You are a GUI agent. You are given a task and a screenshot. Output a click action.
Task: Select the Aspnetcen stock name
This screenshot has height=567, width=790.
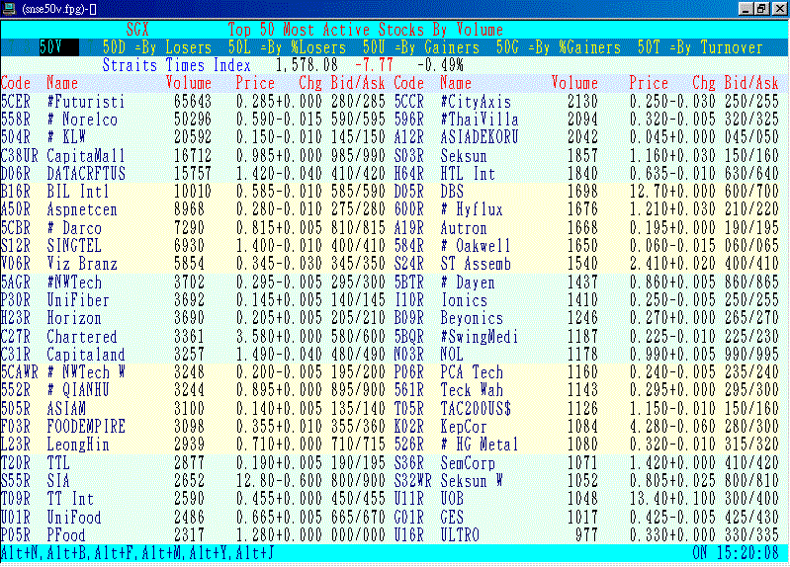(82, 209)
